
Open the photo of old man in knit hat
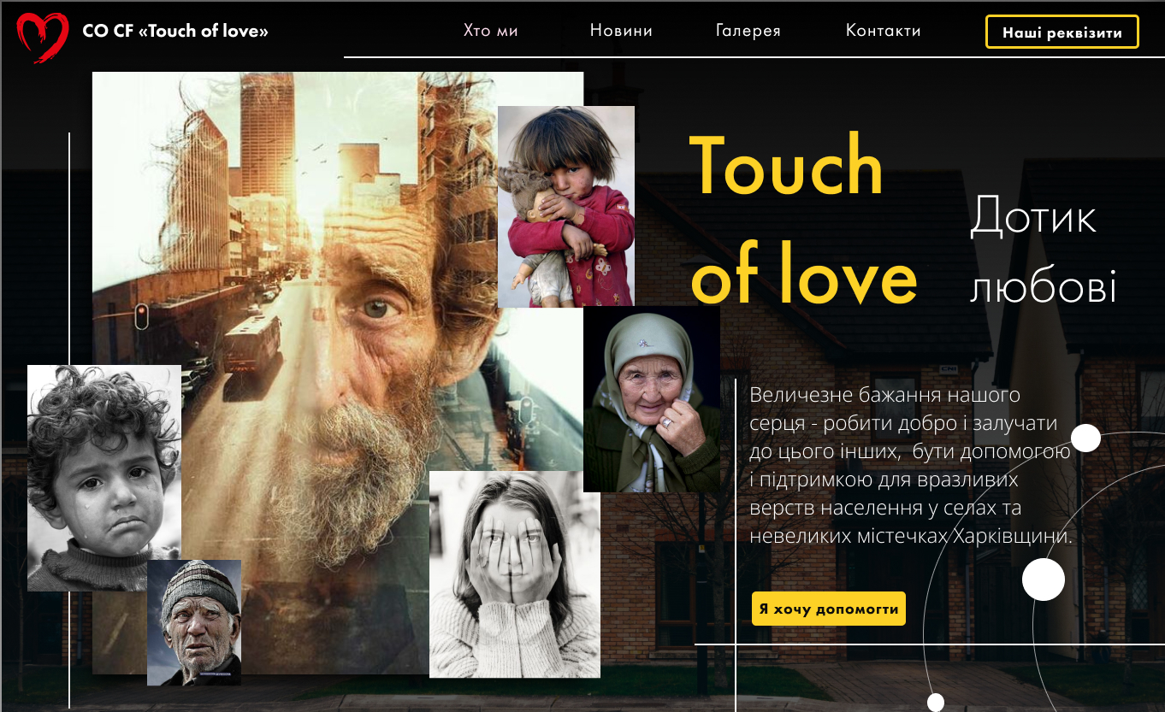pyautogui.click(x=194, y=622)
